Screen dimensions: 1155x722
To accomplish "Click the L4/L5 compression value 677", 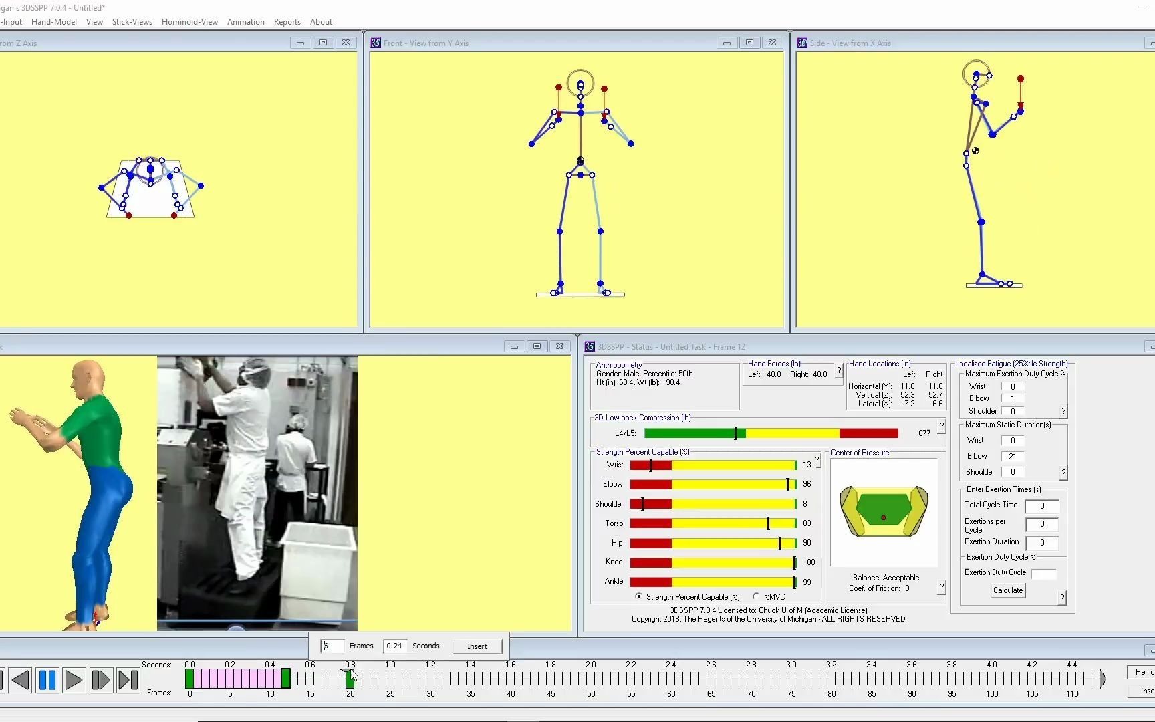I will pyautogui.click(x=924, y=433).
